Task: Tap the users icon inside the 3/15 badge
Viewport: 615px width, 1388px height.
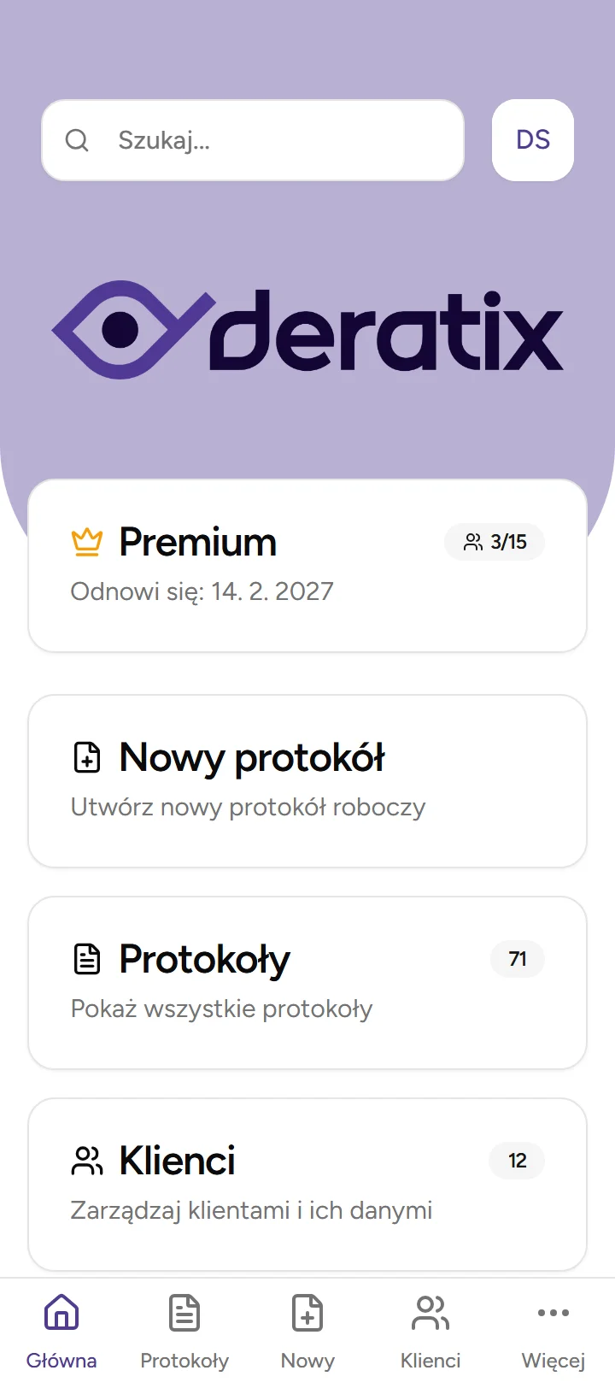Action: click(x=474, y=541)
